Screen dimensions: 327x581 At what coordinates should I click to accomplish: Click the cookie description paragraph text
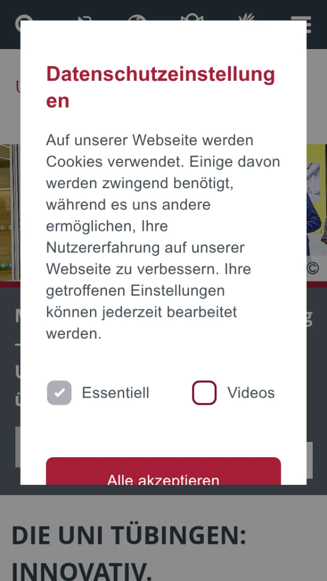(163, 237)
